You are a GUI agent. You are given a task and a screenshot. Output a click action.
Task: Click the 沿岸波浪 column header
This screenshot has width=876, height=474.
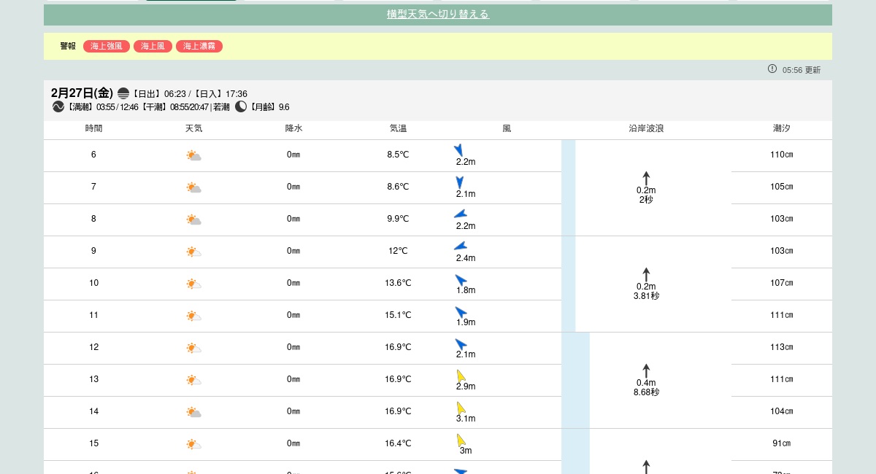(646, 128)
